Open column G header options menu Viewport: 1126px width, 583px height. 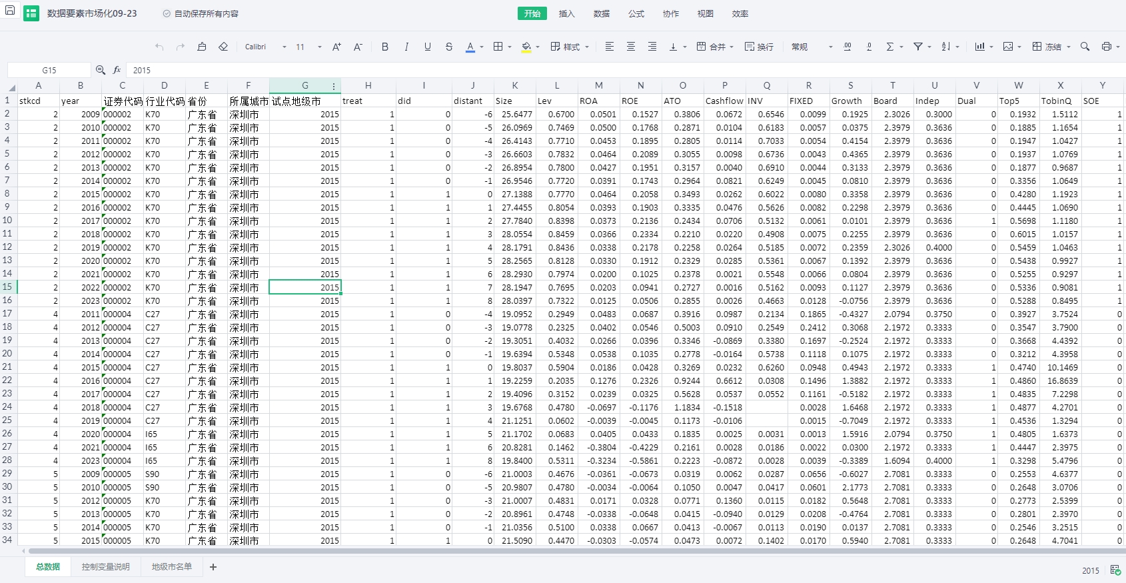(x=334, y=86)
